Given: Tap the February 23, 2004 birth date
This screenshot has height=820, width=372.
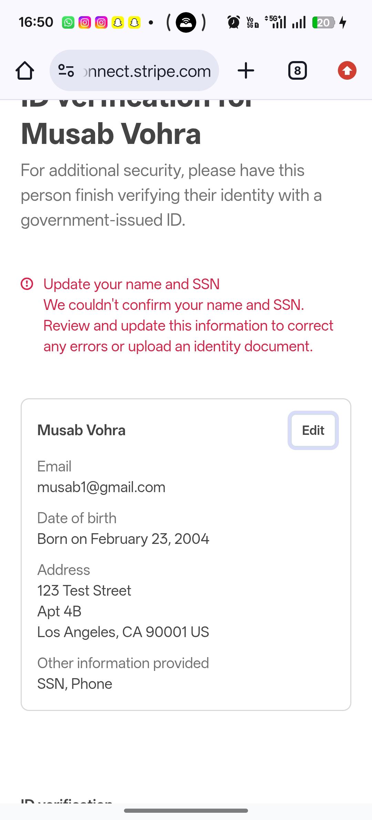Looking at the screenshot, I should tap(123, 539).
